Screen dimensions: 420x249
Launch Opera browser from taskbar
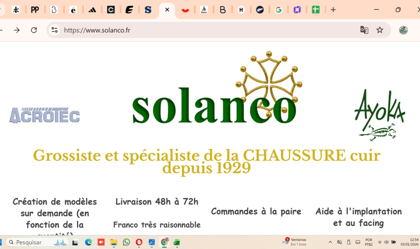tap(139, 242)
